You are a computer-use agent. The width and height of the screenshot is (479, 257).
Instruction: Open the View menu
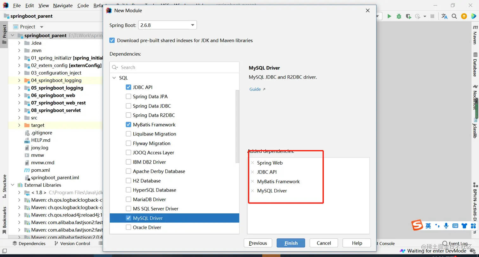44,5
